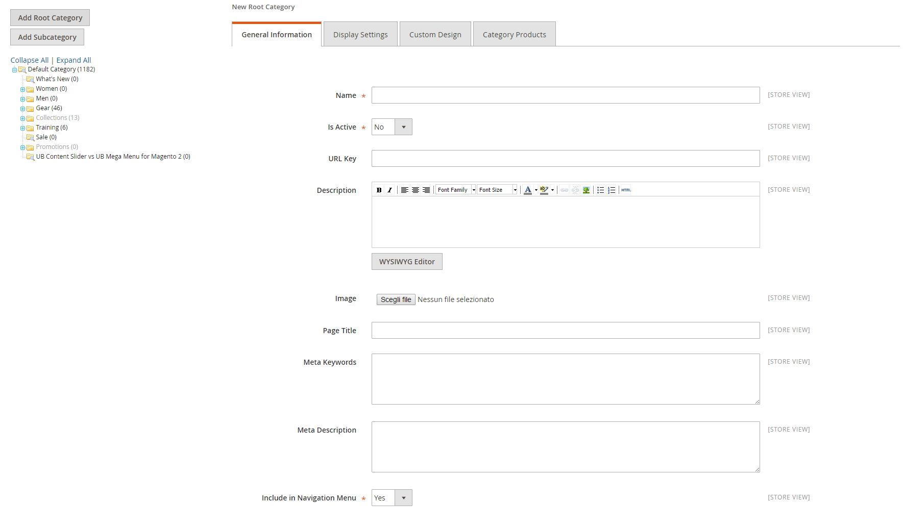Apply the text color swatch
The image size is (903, 527).
coord(528,190)
